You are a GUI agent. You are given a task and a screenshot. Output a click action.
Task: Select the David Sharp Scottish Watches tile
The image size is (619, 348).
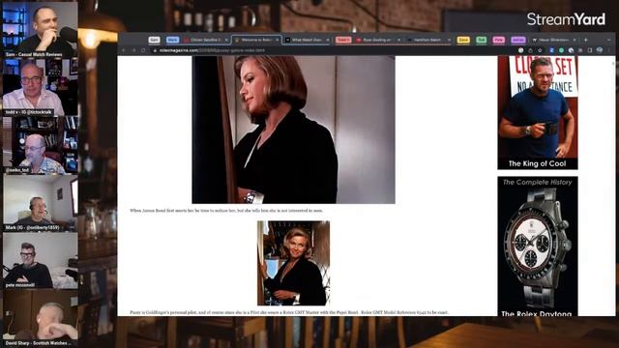click(40, 318)
